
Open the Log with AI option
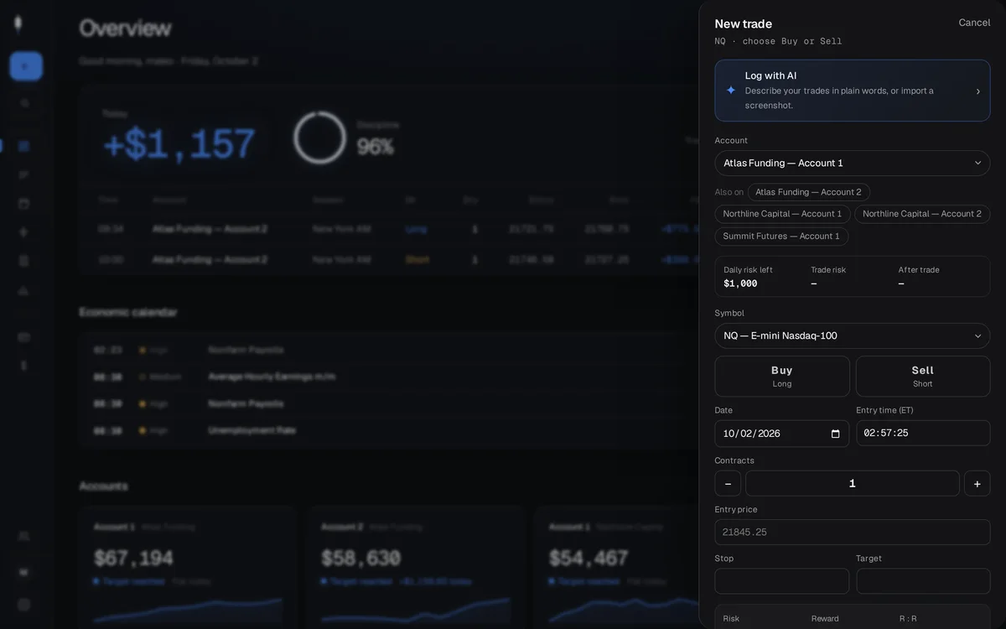[853, 91]
